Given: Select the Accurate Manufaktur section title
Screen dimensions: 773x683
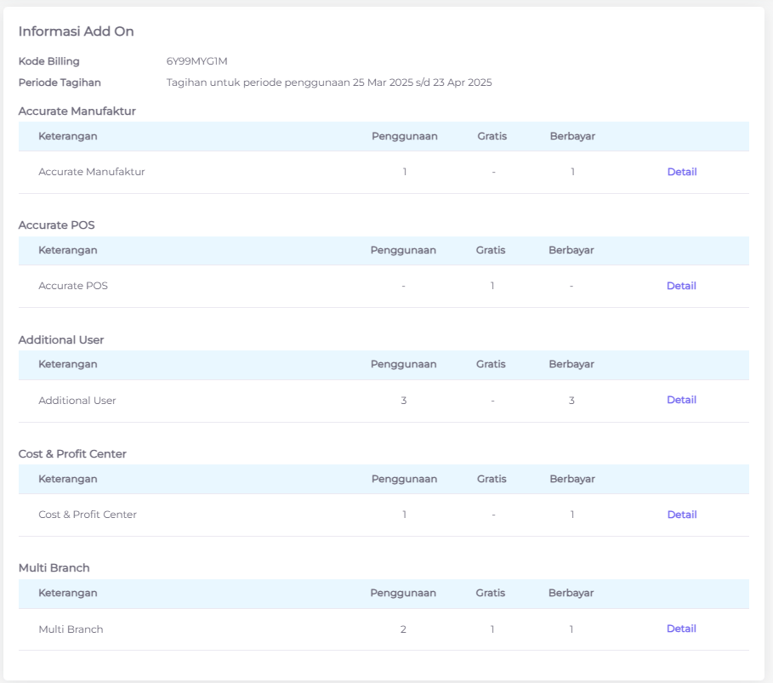Looking at the screenshot, I should (x=77, y=111).
